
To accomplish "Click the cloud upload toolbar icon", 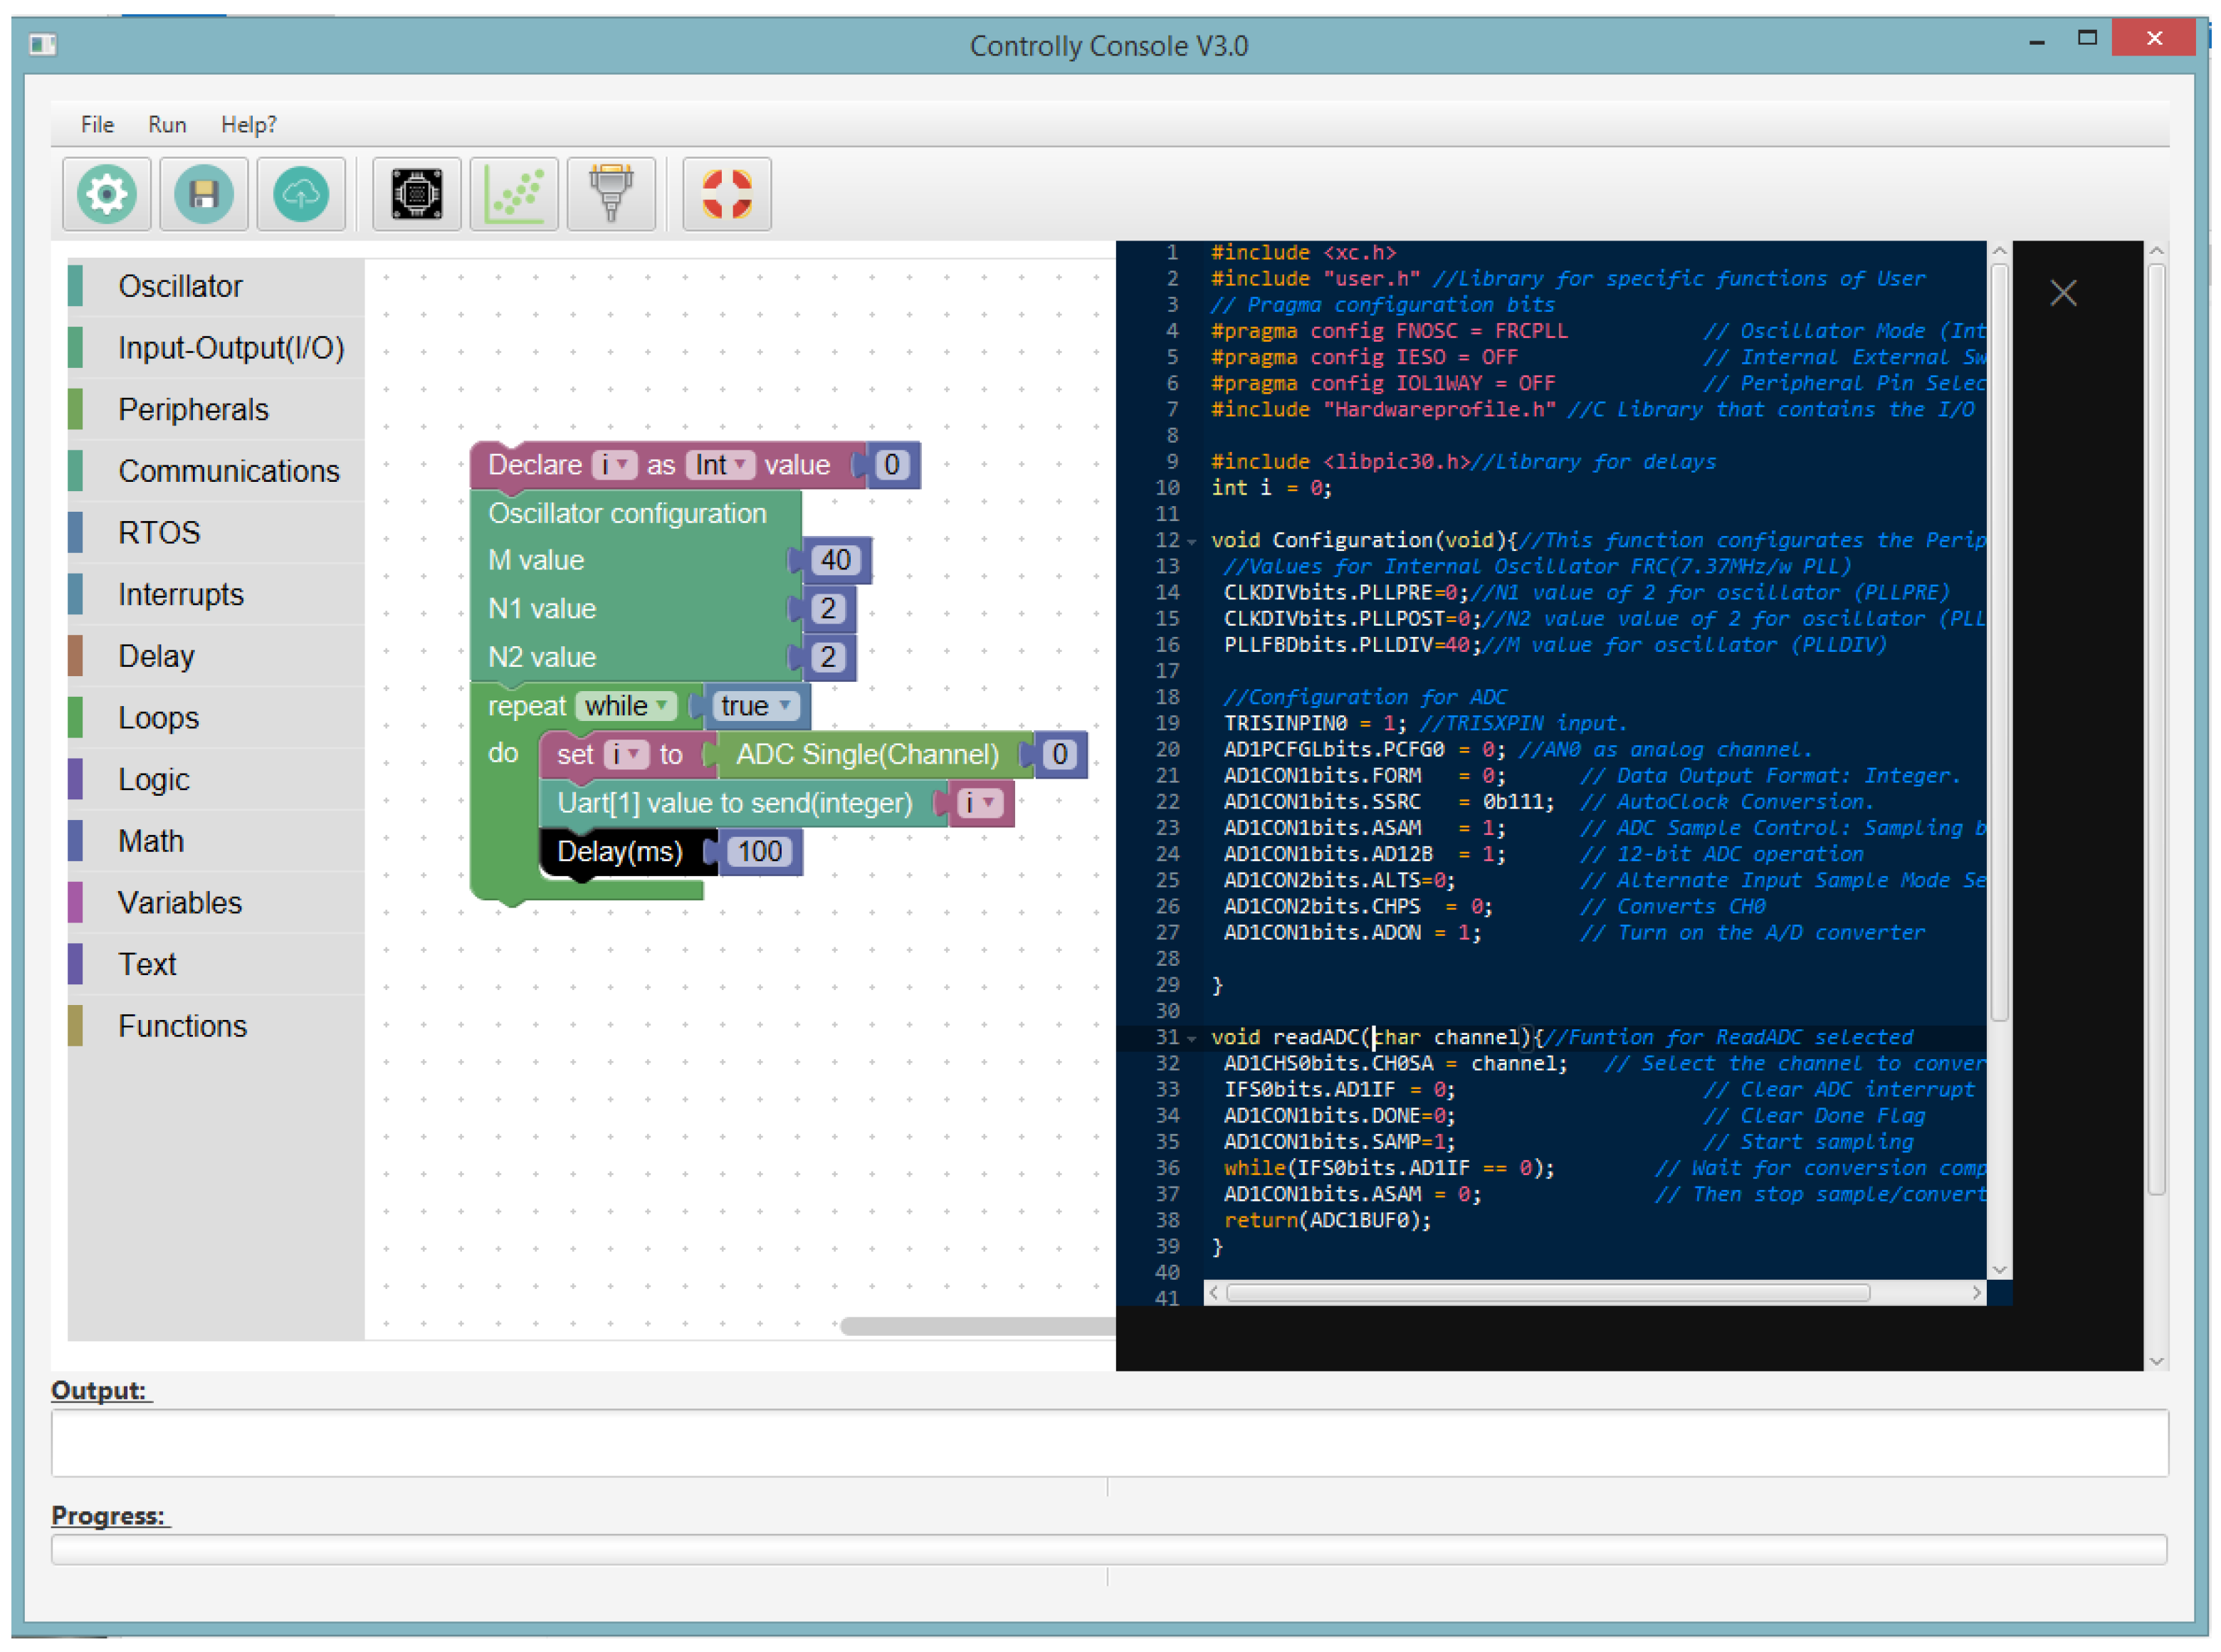I will (301, 194).
